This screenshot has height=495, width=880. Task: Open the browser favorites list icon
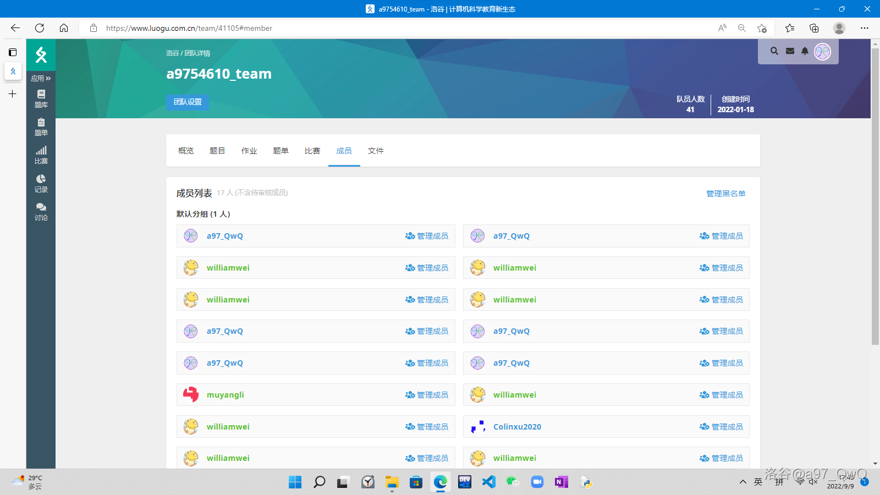pos(790,28)
